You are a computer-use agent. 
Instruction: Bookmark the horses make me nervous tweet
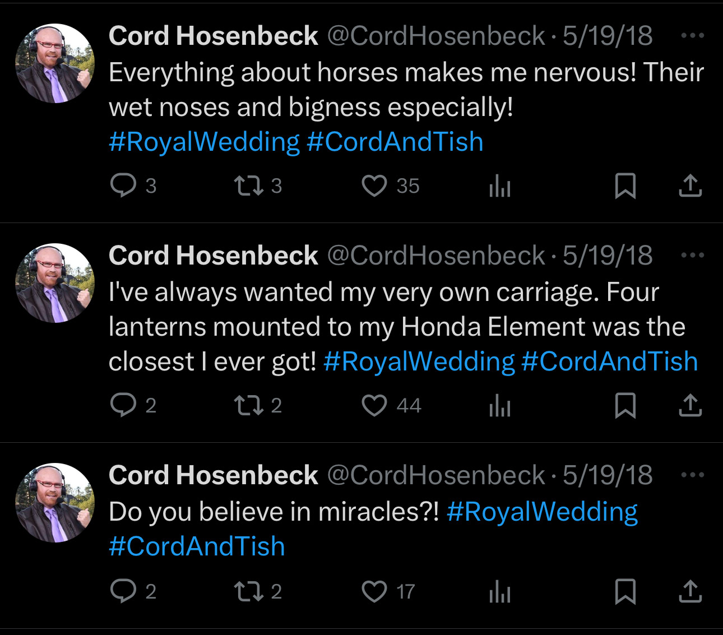[625, 186]
